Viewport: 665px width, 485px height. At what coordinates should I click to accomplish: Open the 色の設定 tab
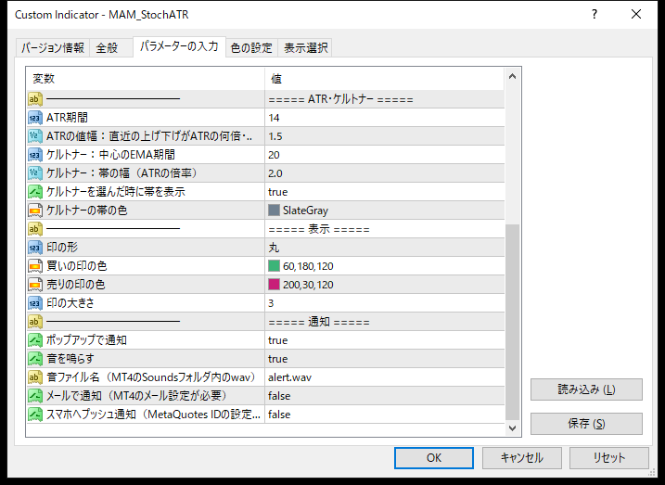251,47
